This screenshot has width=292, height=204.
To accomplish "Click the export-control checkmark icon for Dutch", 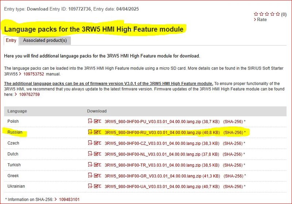I will [97, 154].
